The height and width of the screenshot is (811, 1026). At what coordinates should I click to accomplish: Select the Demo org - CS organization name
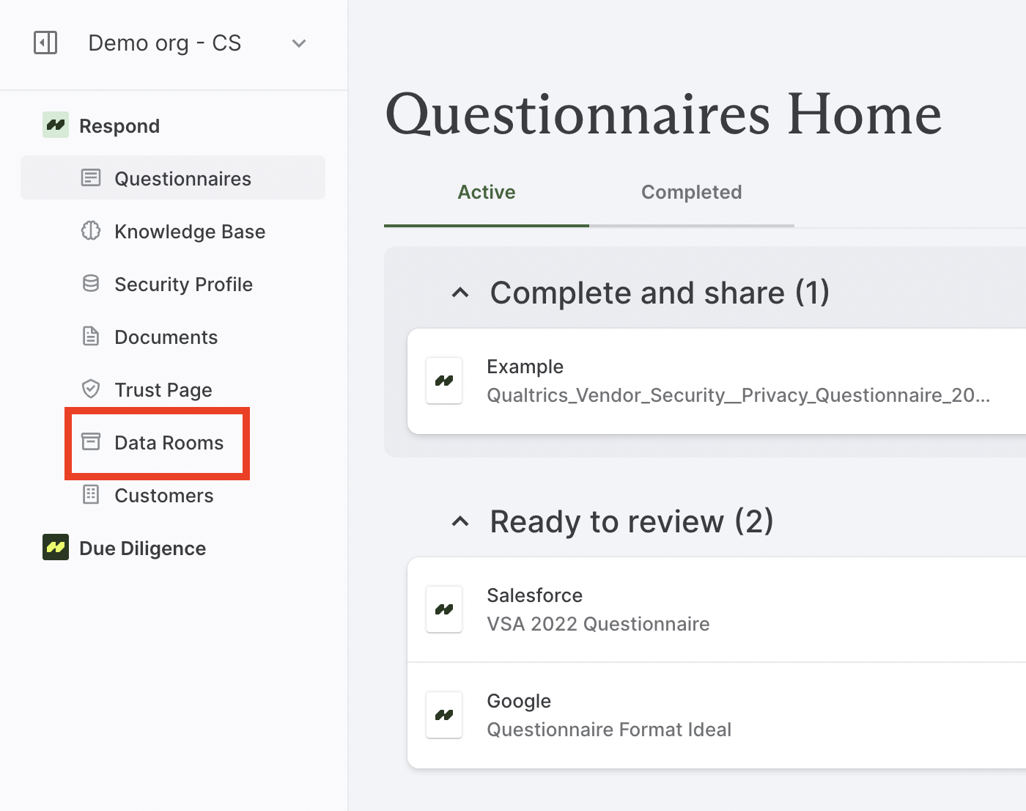pyautogui.click(x=165, y=43)
